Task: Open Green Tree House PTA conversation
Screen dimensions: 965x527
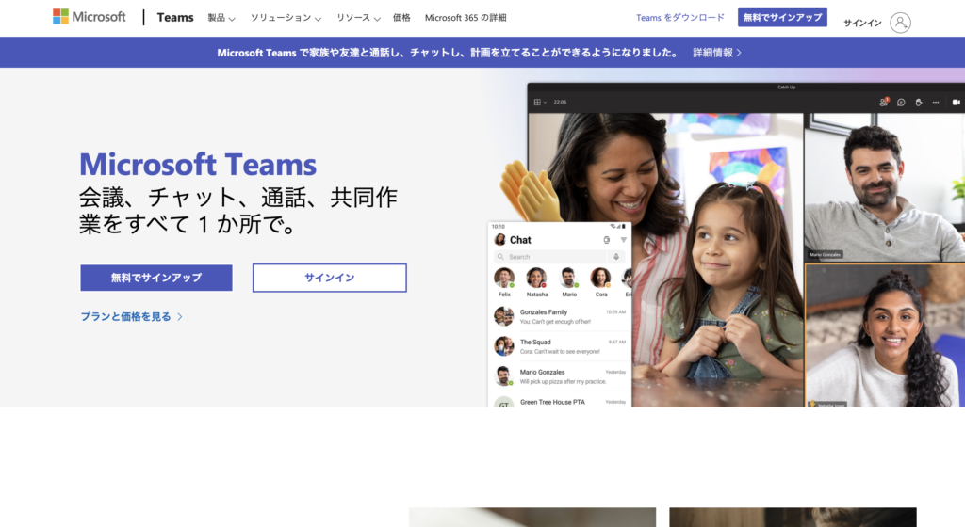Action: click(x=560, y=401)
